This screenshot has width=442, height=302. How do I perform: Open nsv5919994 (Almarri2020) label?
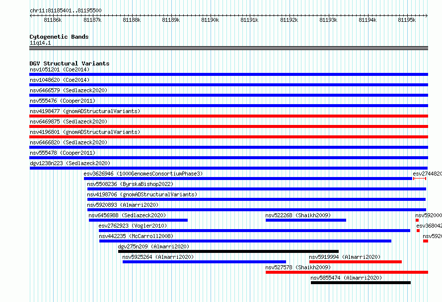click(x=345, y=257)
